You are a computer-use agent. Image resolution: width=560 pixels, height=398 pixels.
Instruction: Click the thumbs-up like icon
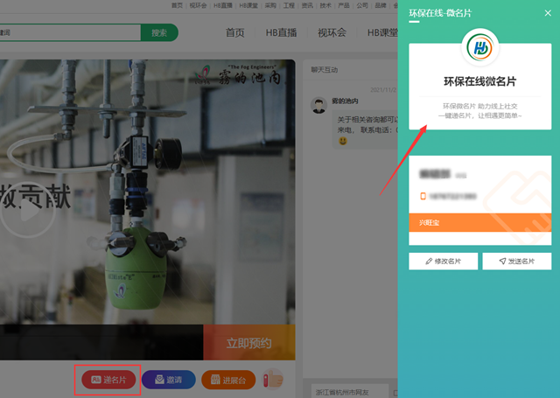click(x=273, y=380)
